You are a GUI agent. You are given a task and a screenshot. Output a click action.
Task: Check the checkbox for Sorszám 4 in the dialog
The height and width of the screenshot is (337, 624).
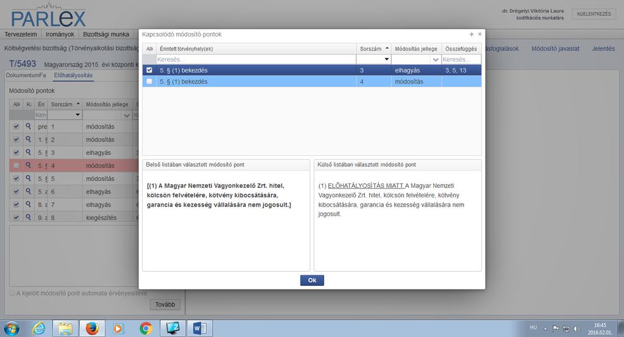pos(149,81)
